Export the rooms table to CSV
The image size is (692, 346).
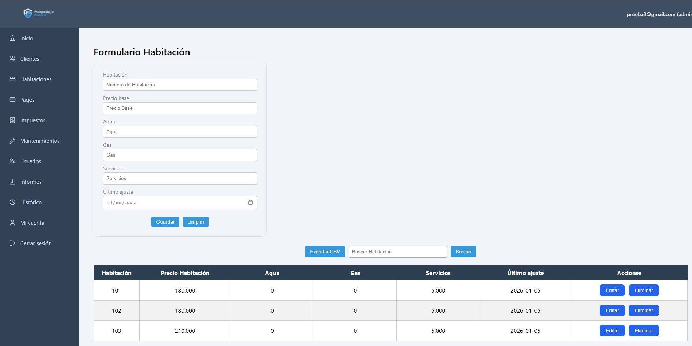(x=325, y=252)
